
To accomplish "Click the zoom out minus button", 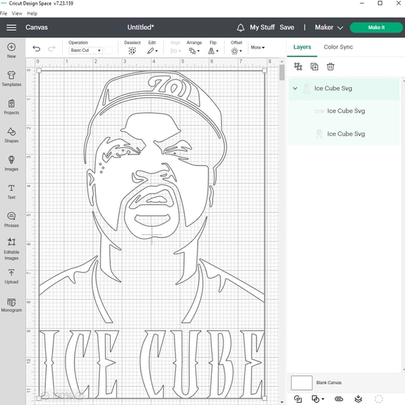I will pos(45,396).
